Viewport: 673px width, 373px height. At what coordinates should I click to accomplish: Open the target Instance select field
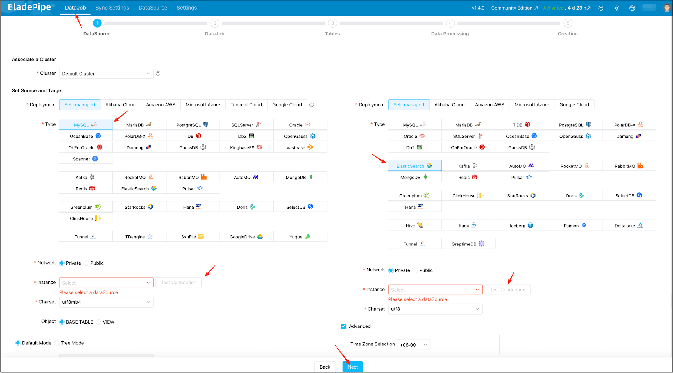click(x=435, y=289)
